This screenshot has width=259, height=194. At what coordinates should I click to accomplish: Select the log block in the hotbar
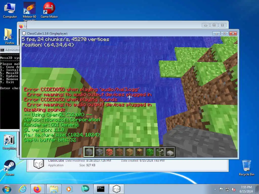click(x=140, y=152)
